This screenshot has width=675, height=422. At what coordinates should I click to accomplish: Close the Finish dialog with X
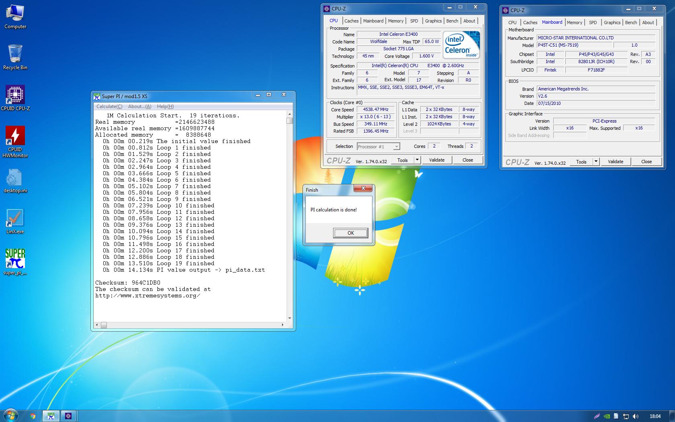point(363,188)
